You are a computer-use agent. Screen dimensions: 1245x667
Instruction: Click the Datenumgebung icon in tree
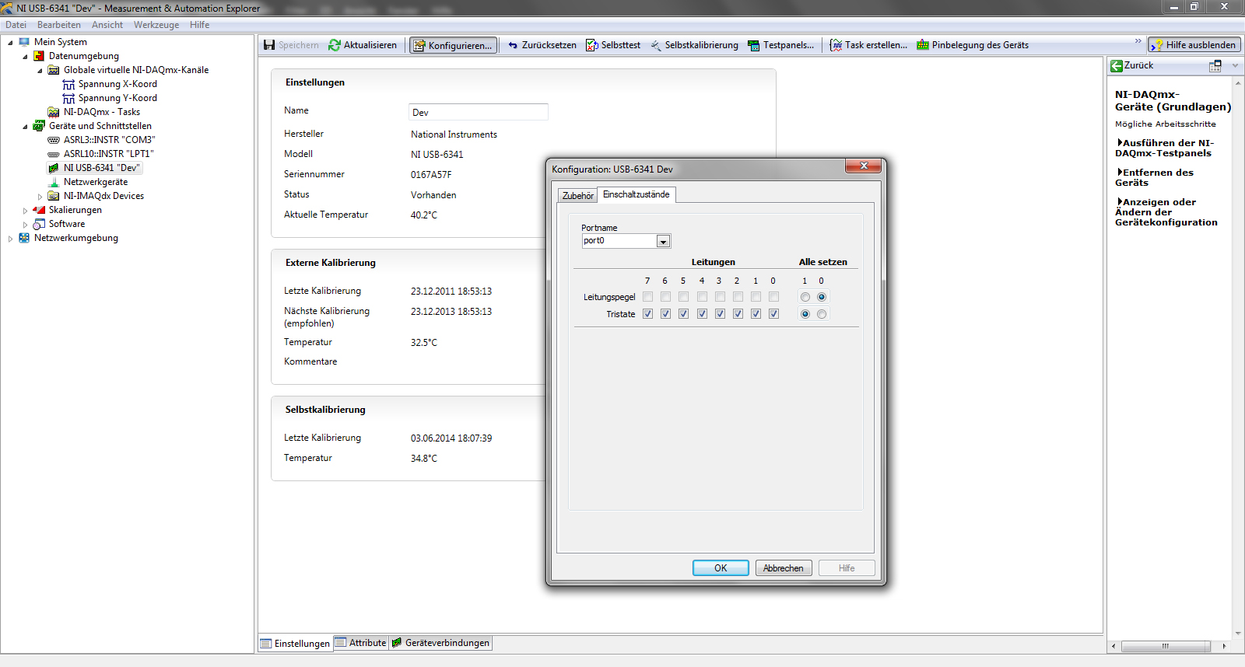[39, 56]
